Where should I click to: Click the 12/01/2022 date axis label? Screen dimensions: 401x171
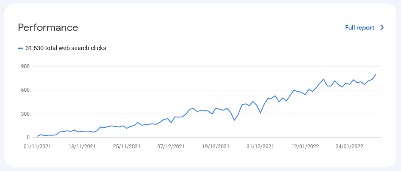(305, 147)
